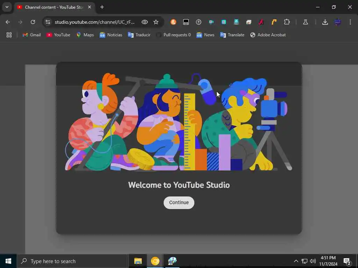Screen dimensions: 358x268
Task: Click the address bar URL field
Action: pos(94,22)
